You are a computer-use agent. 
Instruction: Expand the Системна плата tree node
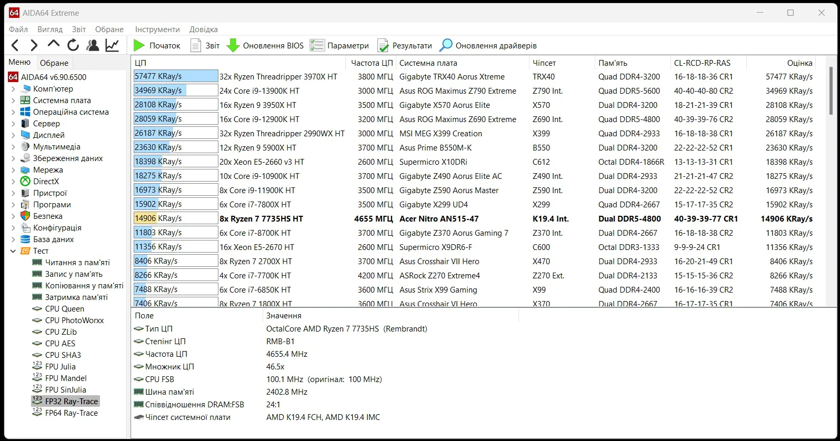(x=13, y=101)
